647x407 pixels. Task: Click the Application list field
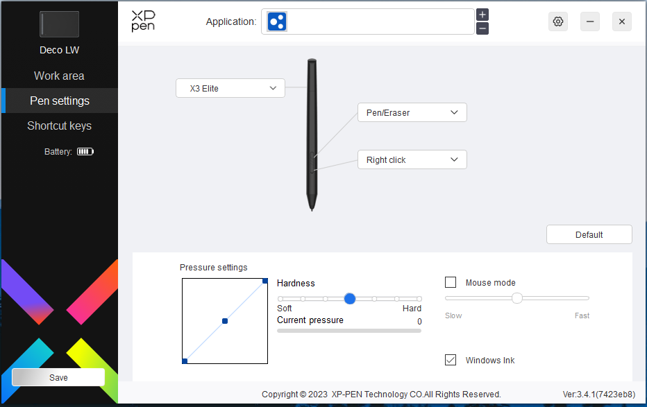coord(368,21)
